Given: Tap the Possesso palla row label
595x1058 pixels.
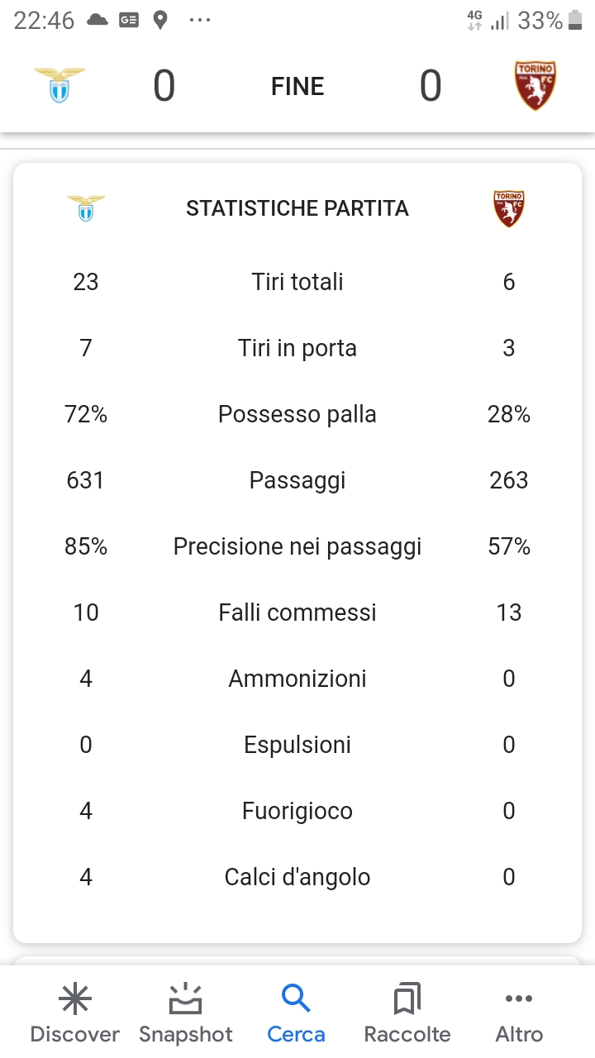Looking at the screenshot, I should point(297,414).
